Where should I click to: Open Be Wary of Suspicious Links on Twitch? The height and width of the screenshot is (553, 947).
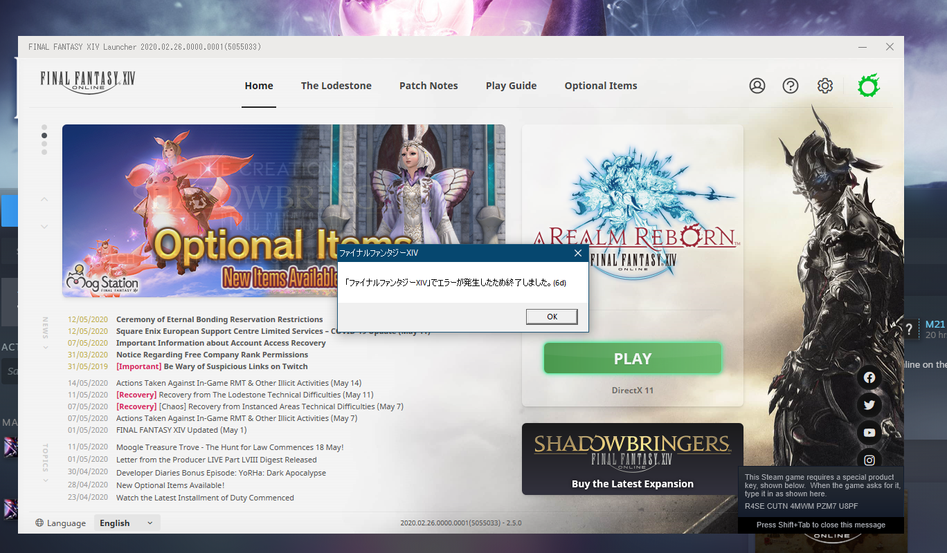[x=212, y=366]
